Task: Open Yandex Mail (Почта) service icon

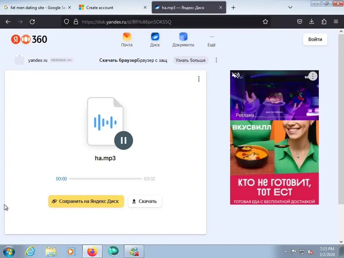Action: coord(127,40)
